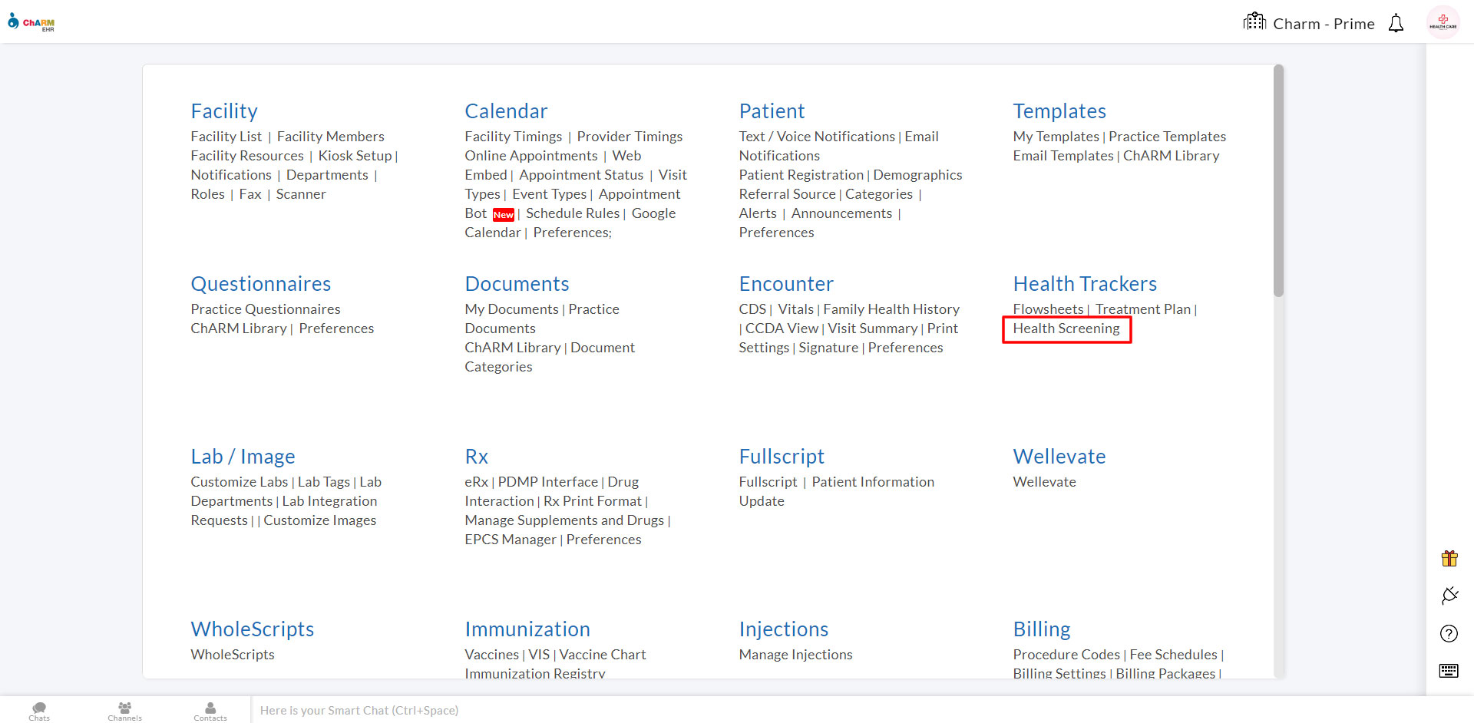
Task: Click the facility building icon
Action: 1254,22
